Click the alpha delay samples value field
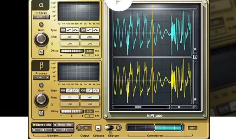 [x=89, y=55]
